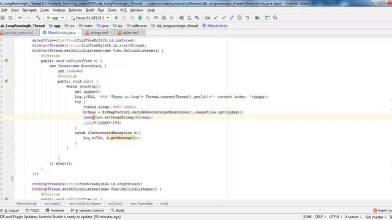Open the Edit menu
Viewport: 392px width, 220px height.
[x=4, y=10]
